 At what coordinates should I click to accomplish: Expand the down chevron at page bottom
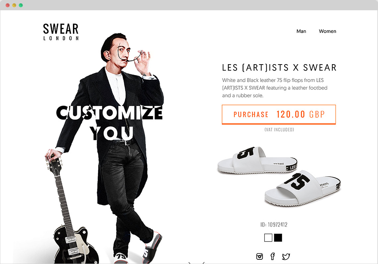click(197, 263)
